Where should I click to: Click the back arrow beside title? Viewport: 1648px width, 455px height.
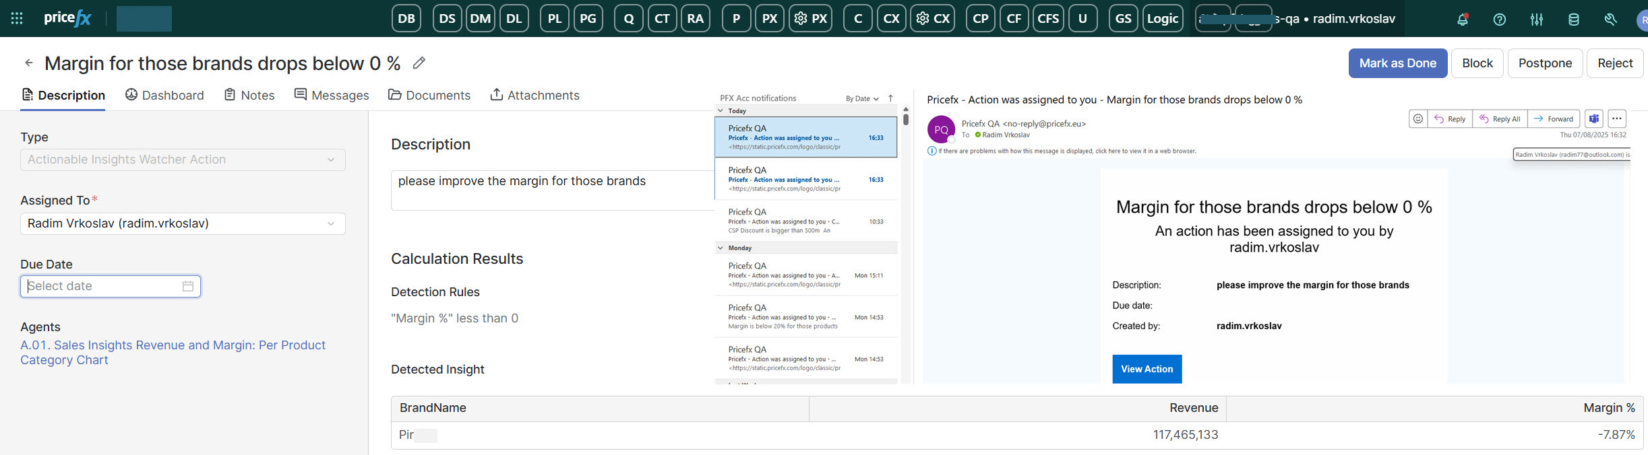29,63
